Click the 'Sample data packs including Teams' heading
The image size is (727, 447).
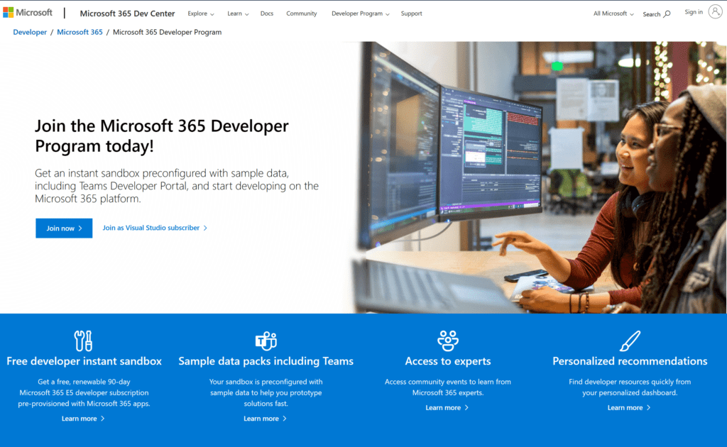pos(266,361)
